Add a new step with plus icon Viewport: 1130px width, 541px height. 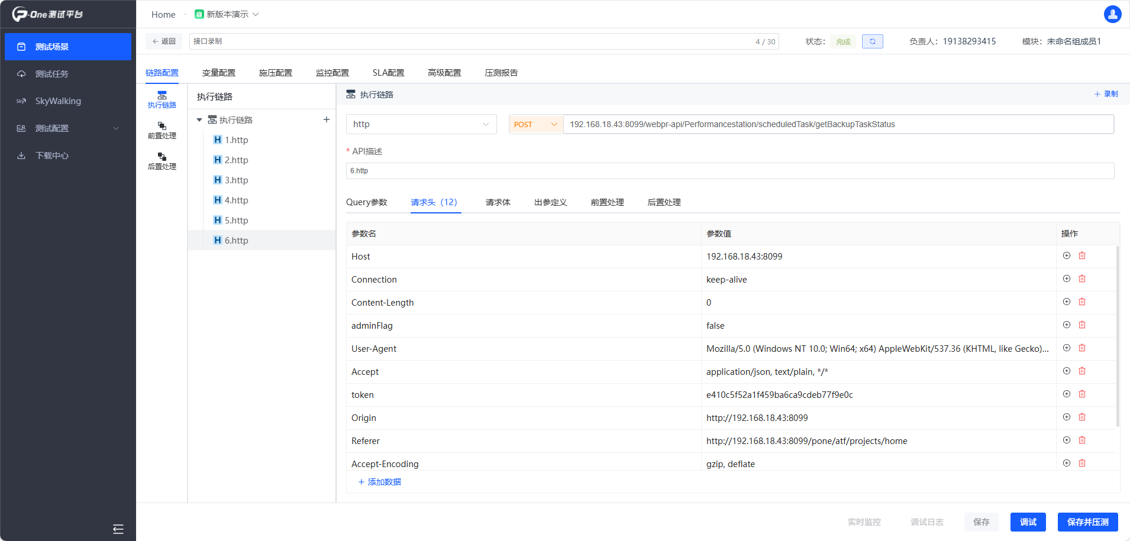click(x=326, y=119)
